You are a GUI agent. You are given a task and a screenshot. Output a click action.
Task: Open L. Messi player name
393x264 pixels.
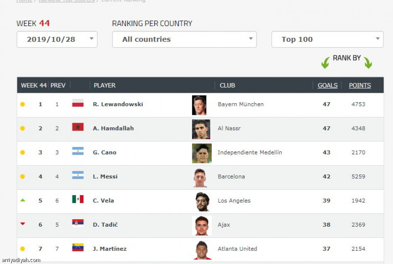[105, 177]
